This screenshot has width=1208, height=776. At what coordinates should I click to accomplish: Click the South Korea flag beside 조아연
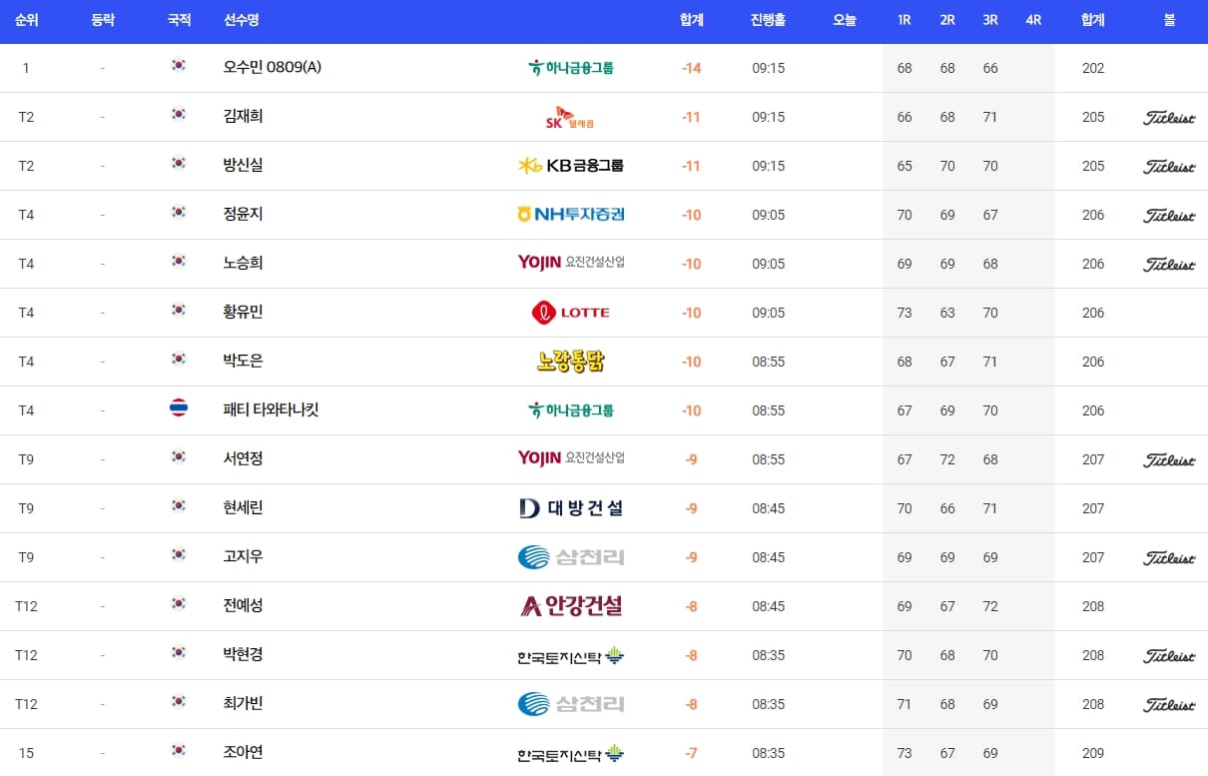pos(179,752)
